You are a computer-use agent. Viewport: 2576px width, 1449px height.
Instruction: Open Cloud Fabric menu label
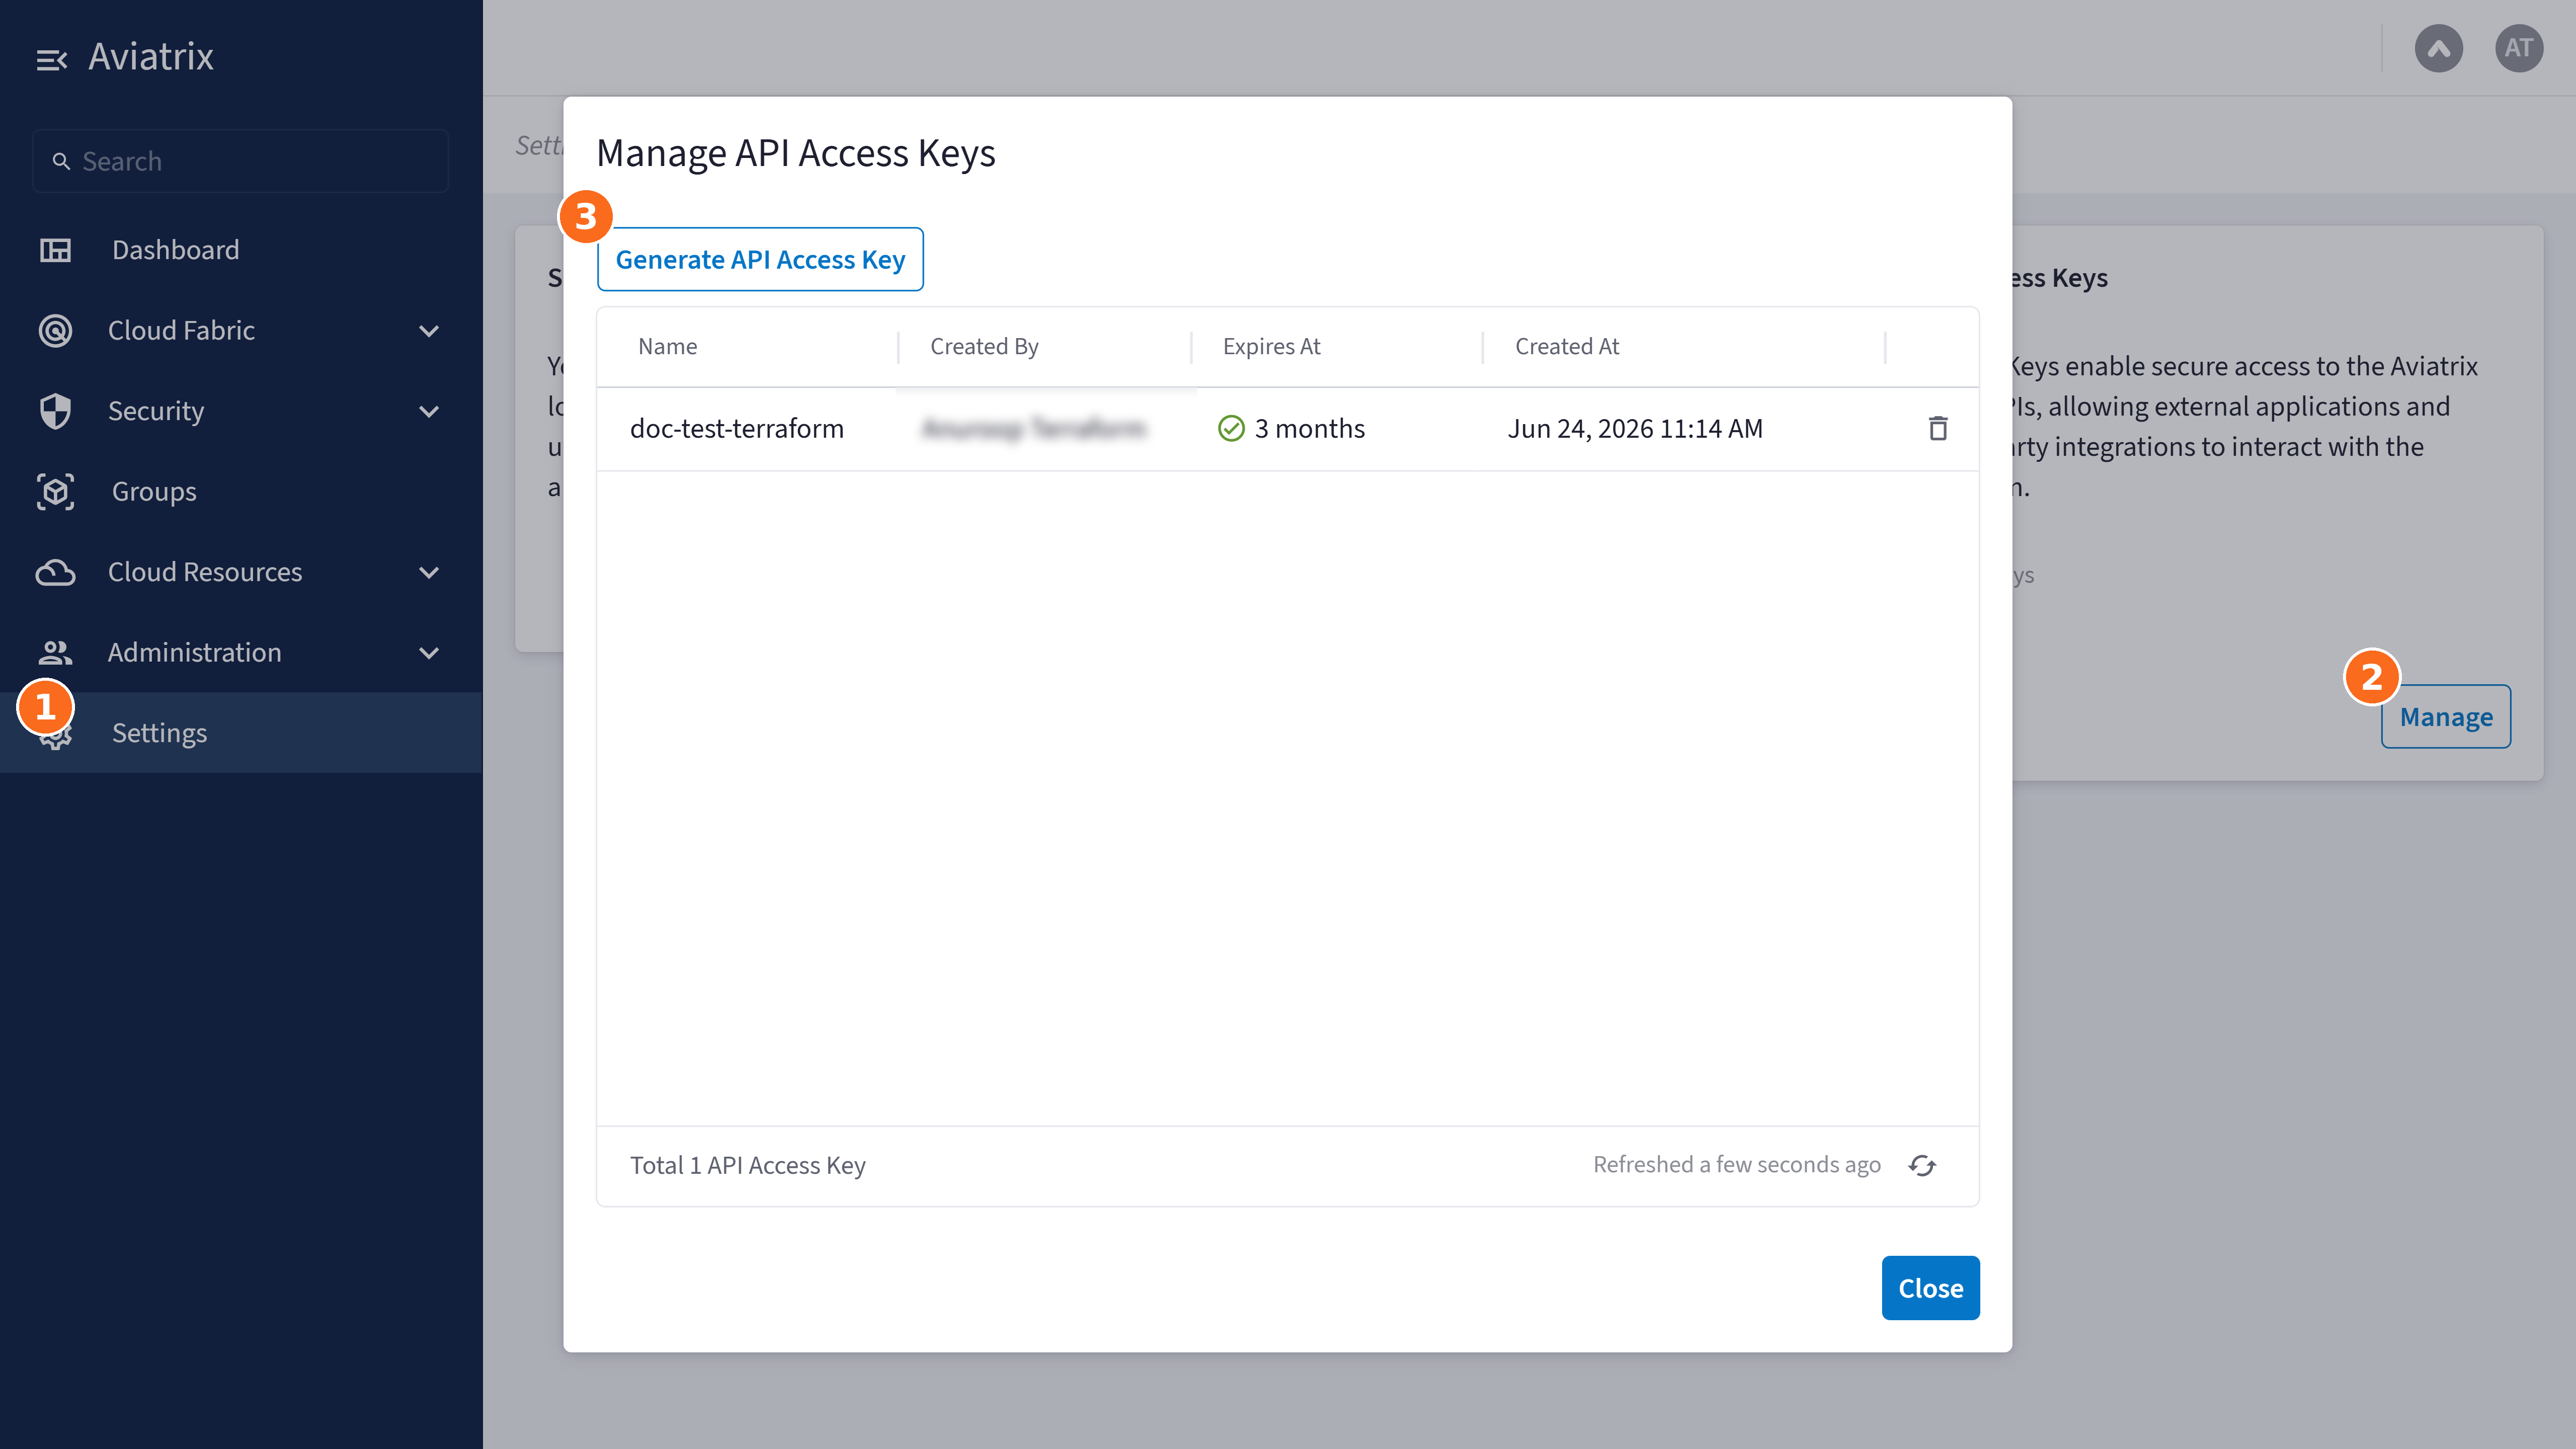tap(181, 330)
